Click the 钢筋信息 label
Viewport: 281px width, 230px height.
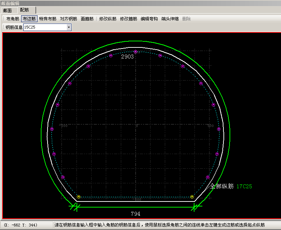coord(14,27)
